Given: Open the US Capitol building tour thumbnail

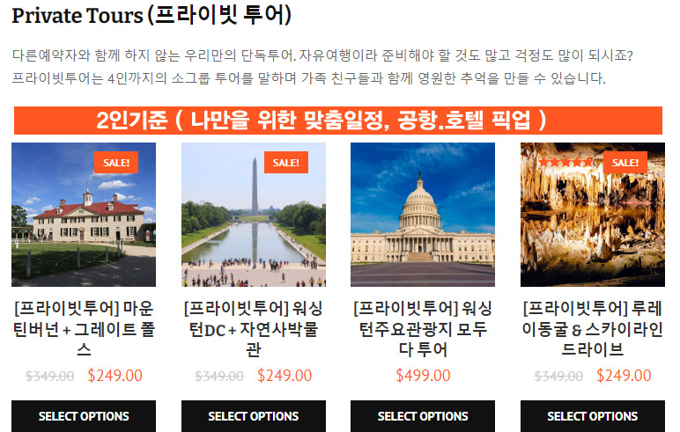Looking at the screenshot, I should pos(423,215).
